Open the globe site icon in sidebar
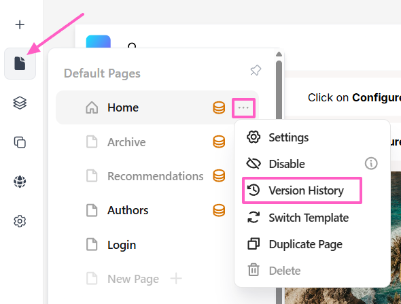 pos(20,182)
